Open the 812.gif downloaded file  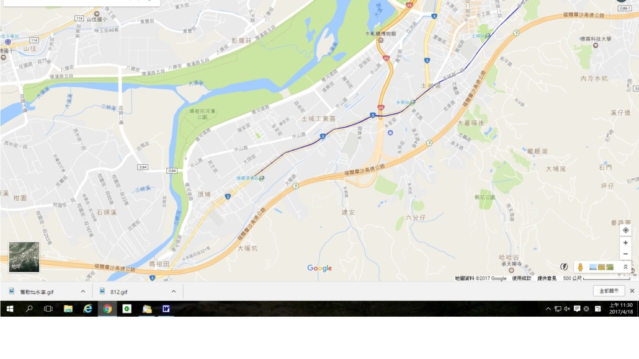118,292
